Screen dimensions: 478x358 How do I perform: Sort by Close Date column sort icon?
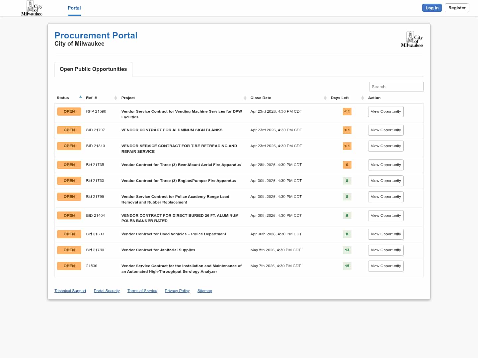[325, 98]
